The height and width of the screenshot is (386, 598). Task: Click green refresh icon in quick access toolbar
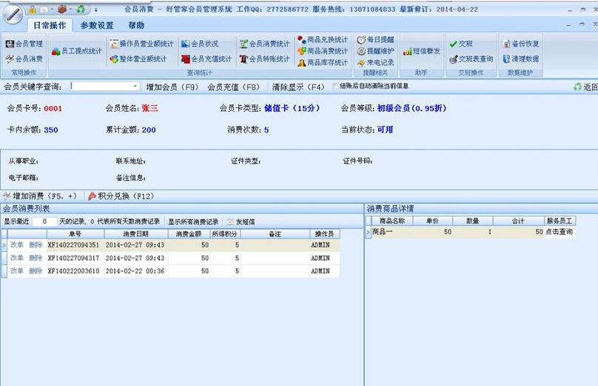tap(81, 9)
